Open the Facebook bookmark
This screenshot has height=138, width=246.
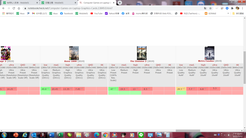point(67,13)
